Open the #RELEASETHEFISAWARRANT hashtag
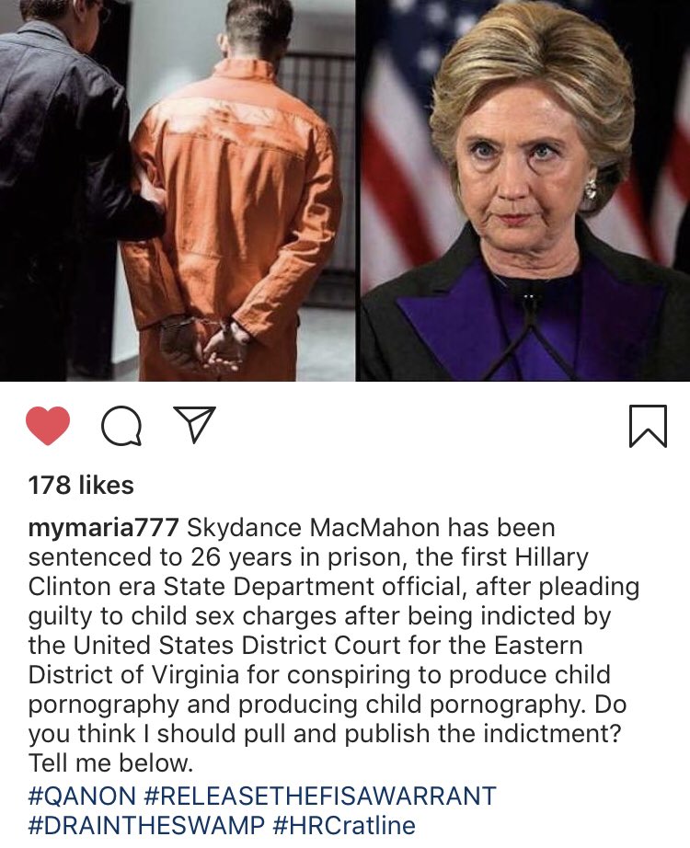The height and width of the screenshot is (848, 690). (x=320, y=796)
